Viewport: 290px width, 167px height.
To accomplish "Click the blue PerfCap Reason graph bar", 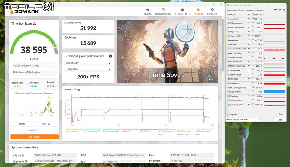I will pyautogui.click(x=274, y=92).
